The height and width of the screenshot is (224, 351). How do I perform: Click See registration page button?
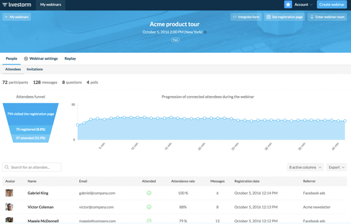pyautogui.click(x=284, y=17)
